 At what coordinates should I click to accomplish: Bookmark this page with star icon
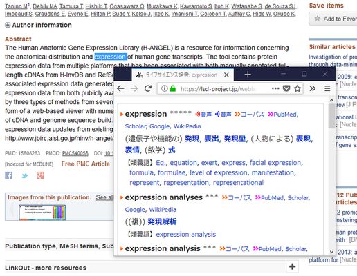297,88
